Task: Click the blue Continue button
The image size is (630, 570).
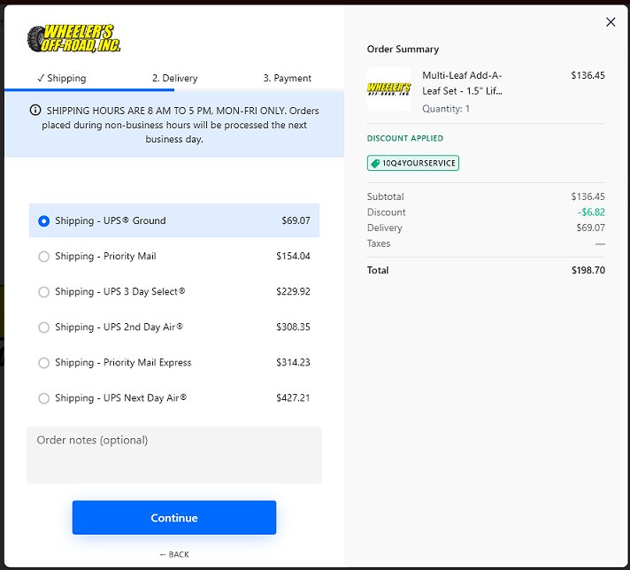Action: coord(174,518)
